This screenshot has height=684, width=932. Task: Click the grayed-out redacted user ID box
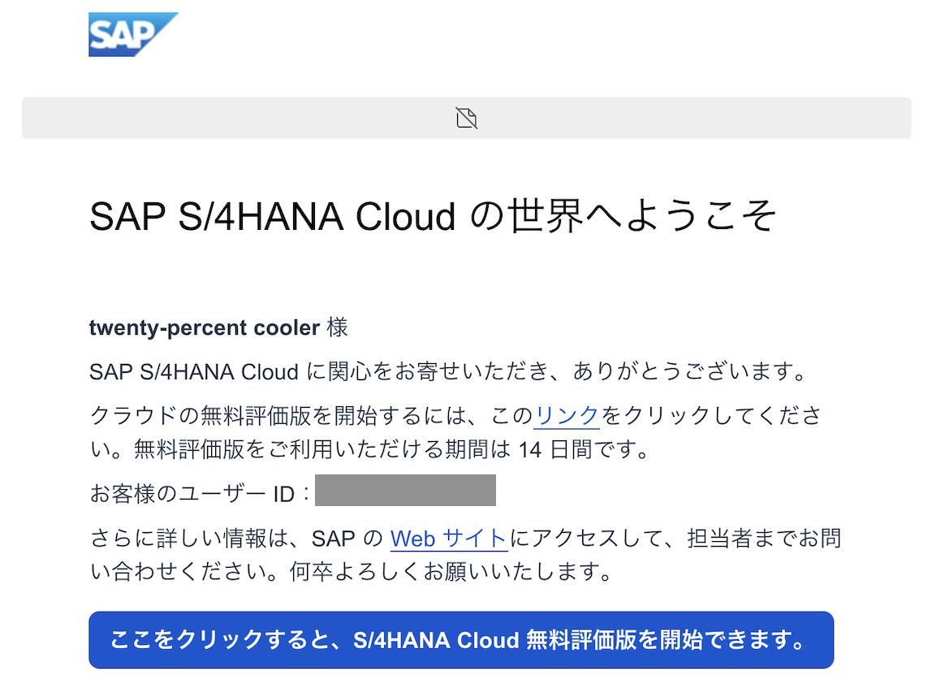pos(405,490)
